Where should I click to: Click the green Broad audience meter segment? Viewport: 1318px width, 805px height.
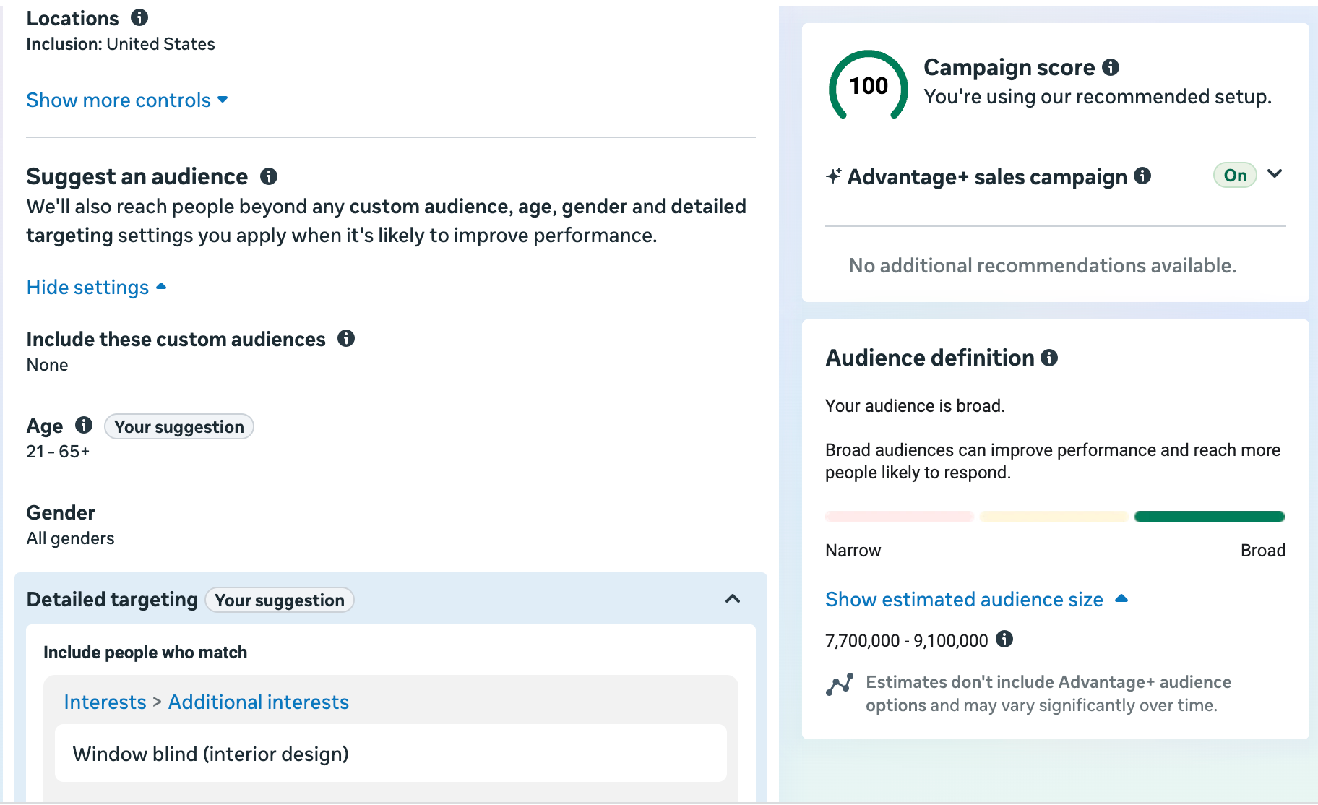pyautogui.click(x=1209, y=517)
